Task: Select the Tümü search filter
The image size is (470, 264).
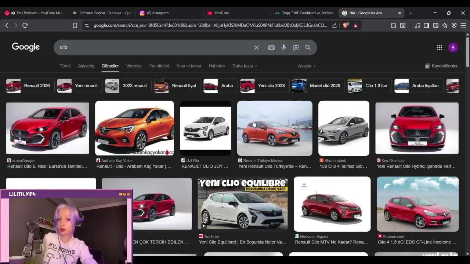Action: pos(65,66)
